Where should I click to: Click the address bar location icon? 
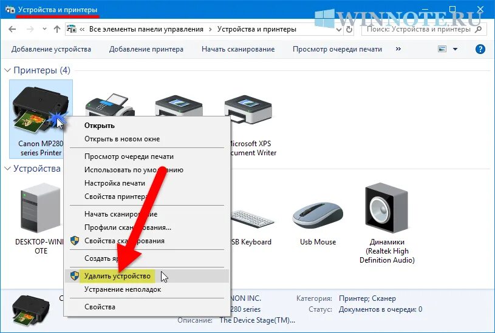[72, 29]
